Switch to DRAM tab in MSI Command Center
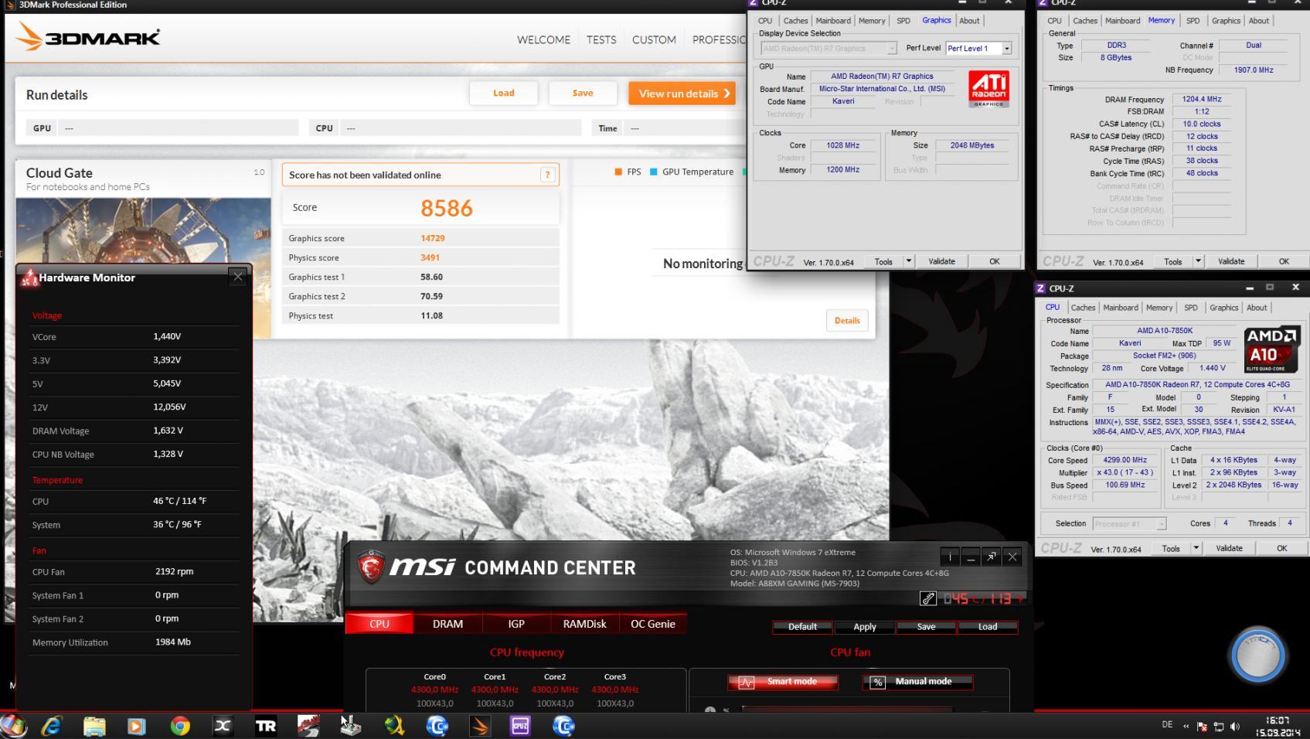 [x=447, y=624]
